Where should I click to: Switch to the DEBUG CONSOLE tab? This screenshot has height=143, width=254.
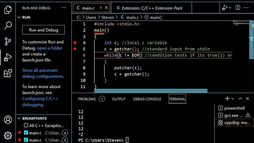click(147, 99)
